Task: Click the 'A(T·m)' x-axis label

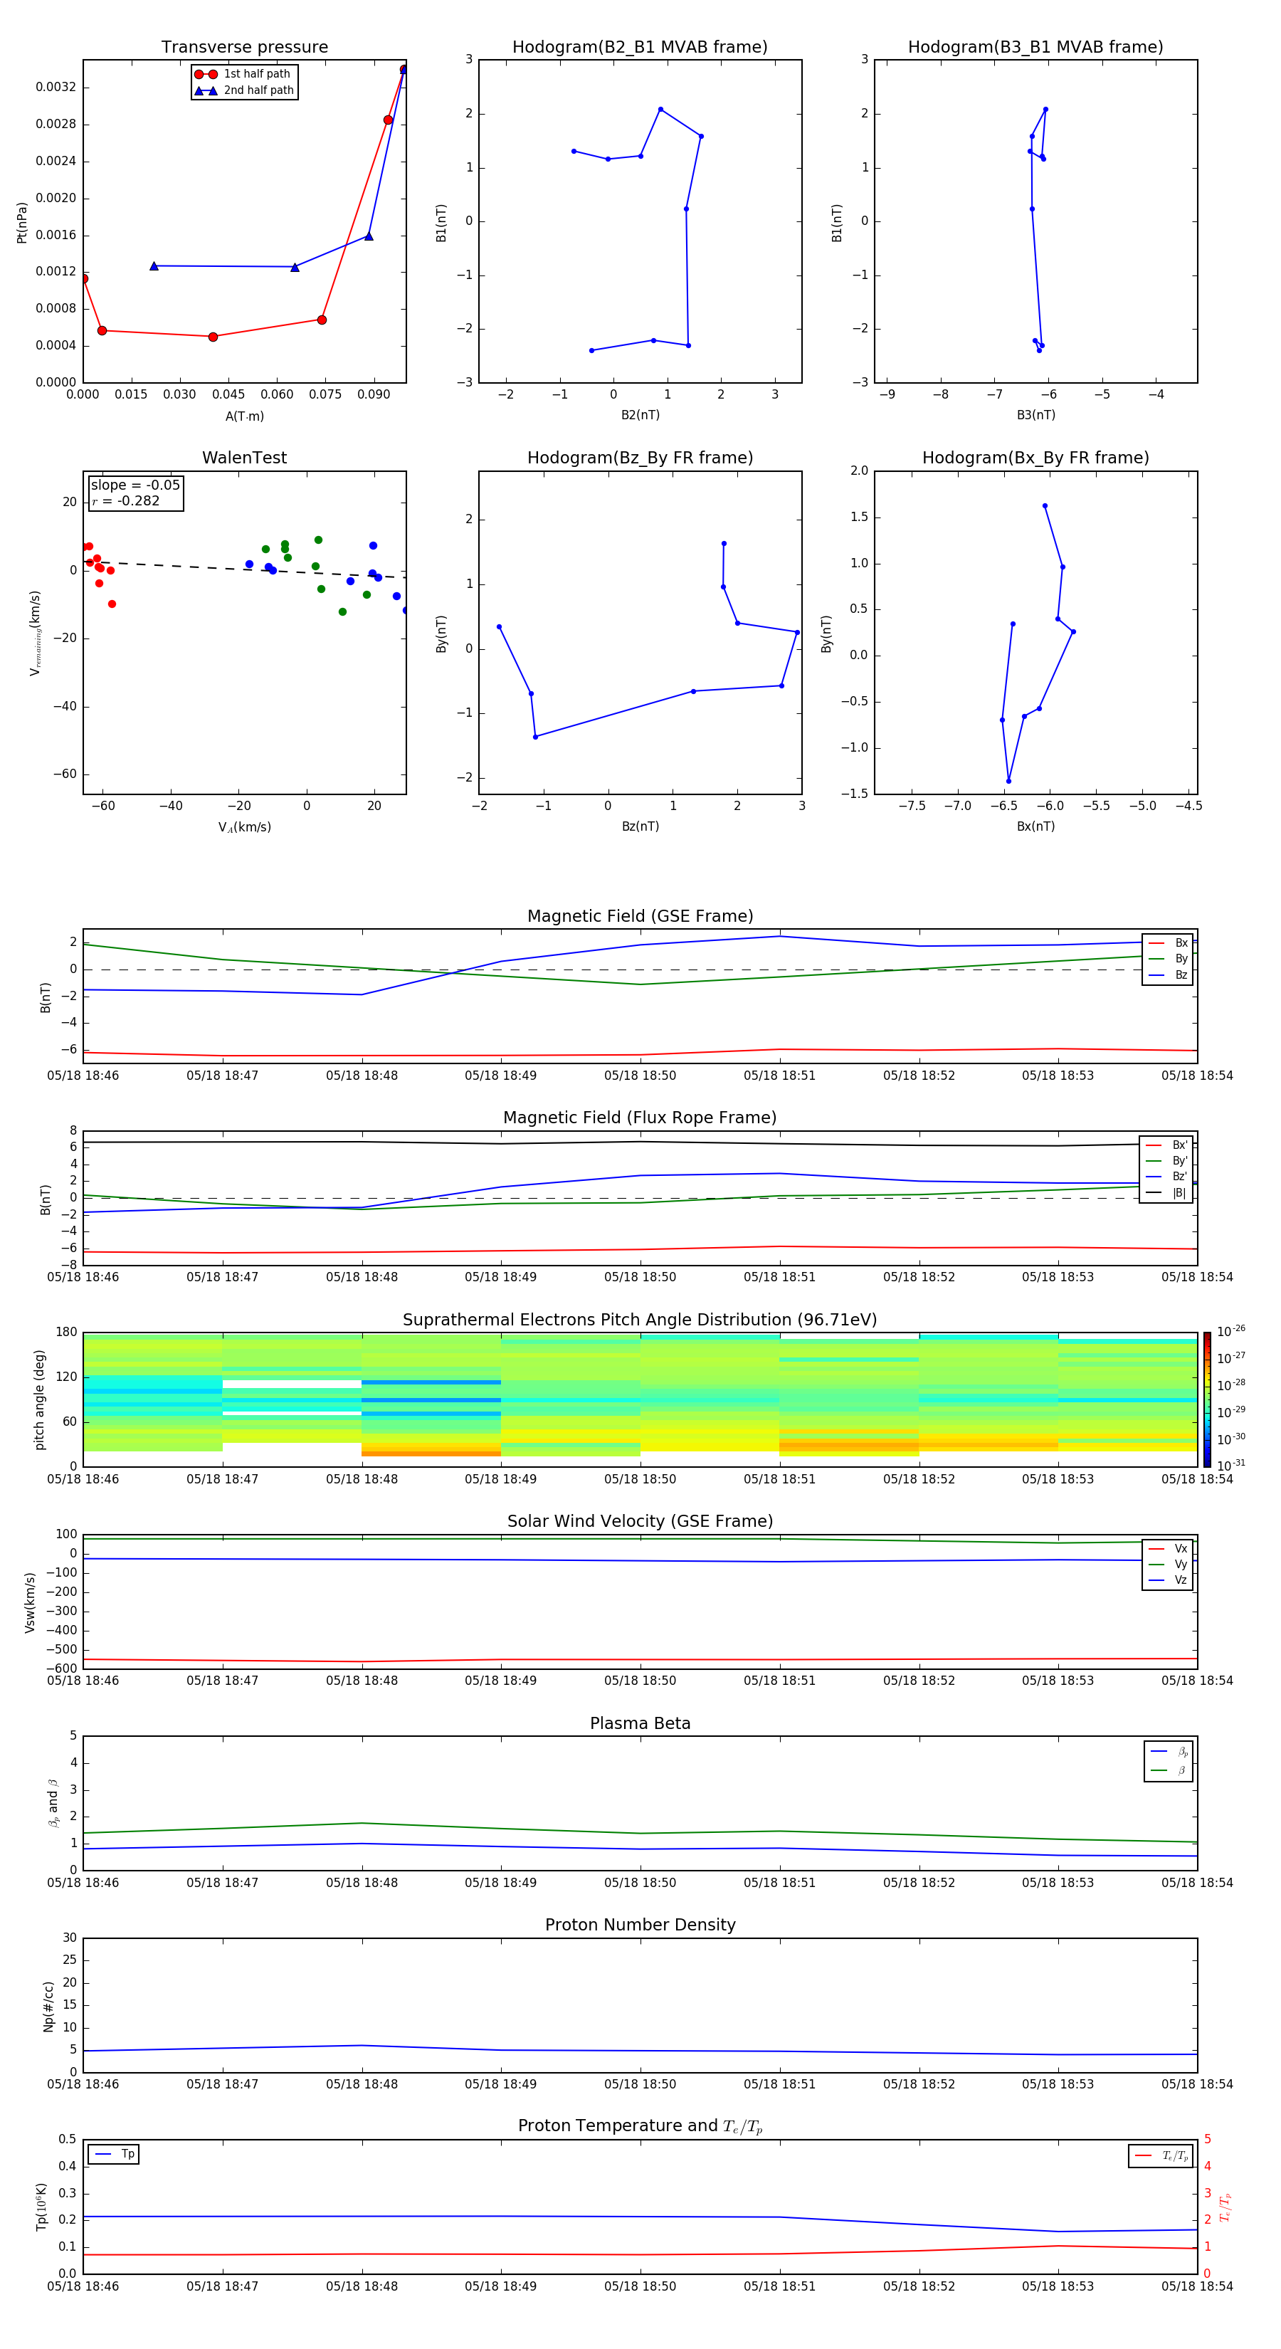Action: (244, 416)
